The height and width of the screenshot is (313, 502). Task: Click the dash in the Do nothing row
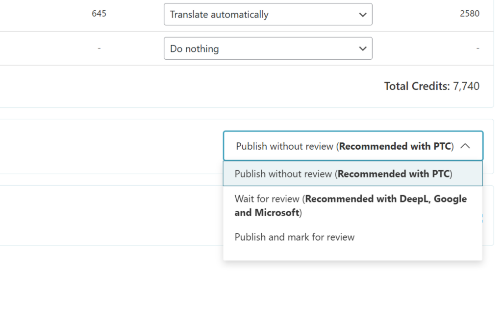tap(99, 48)
